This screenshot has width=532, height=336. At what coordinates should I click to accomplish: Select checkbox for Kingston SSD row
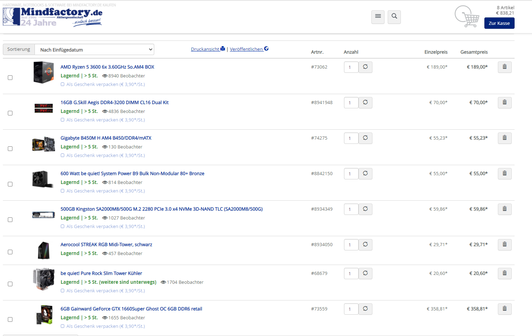point(10,220)
